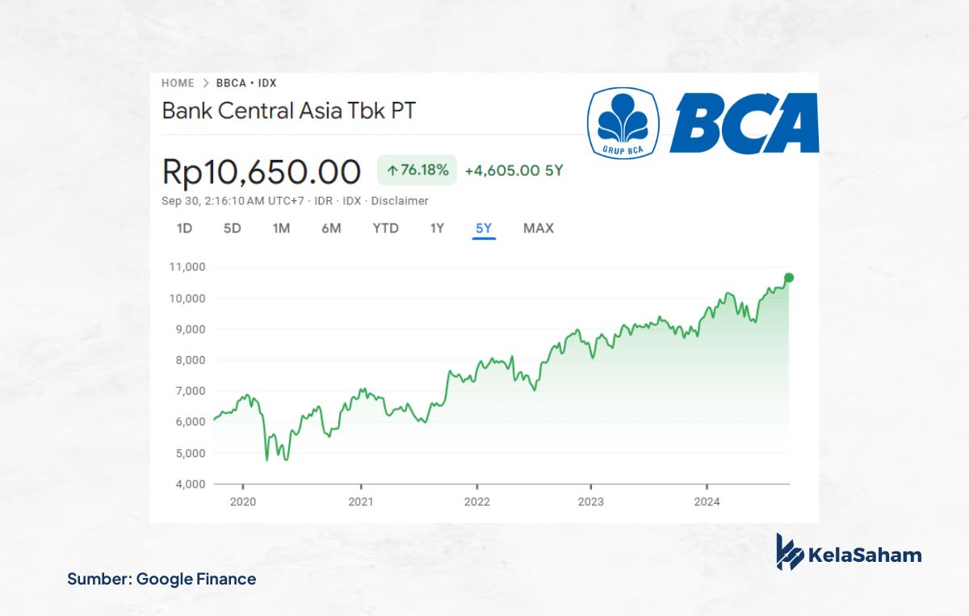Switch to the 6M range tab
Screen dimensions: 969x616
(x=331, y=228)
